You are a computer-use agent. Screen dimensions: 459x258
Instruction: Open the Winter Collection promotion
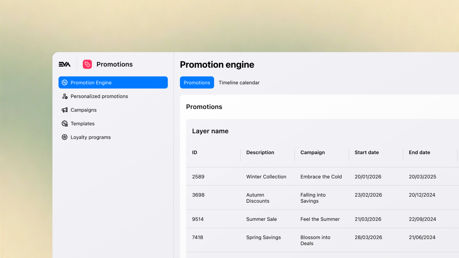[266, 177]
